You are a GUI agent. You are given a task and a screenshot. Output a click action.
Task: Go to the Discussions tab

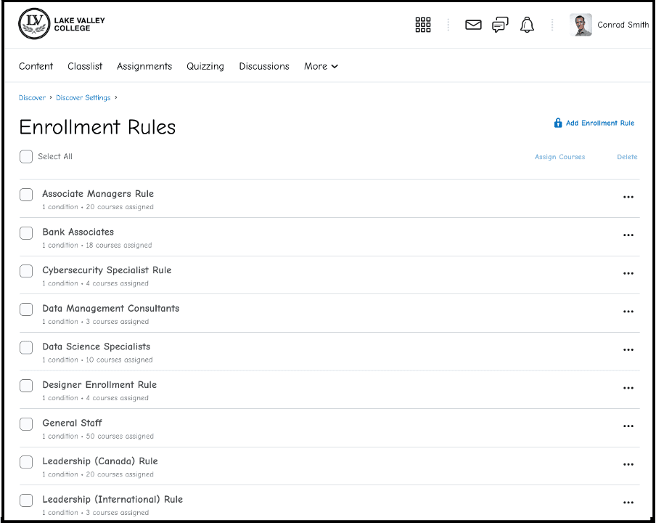tap(264, 66)
